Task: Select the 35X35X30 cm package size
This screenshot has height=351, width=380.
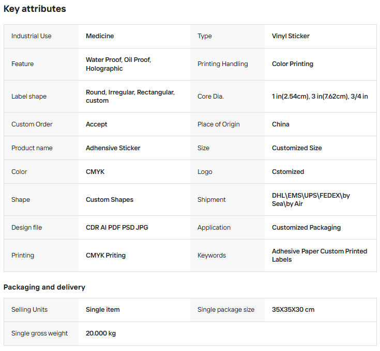Action: tap(293, 310)
